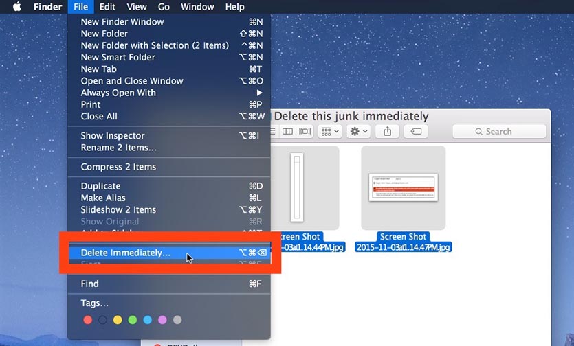The image size is (574, 346).
Task: Open the Finder application menu
Action: (47, 7)
